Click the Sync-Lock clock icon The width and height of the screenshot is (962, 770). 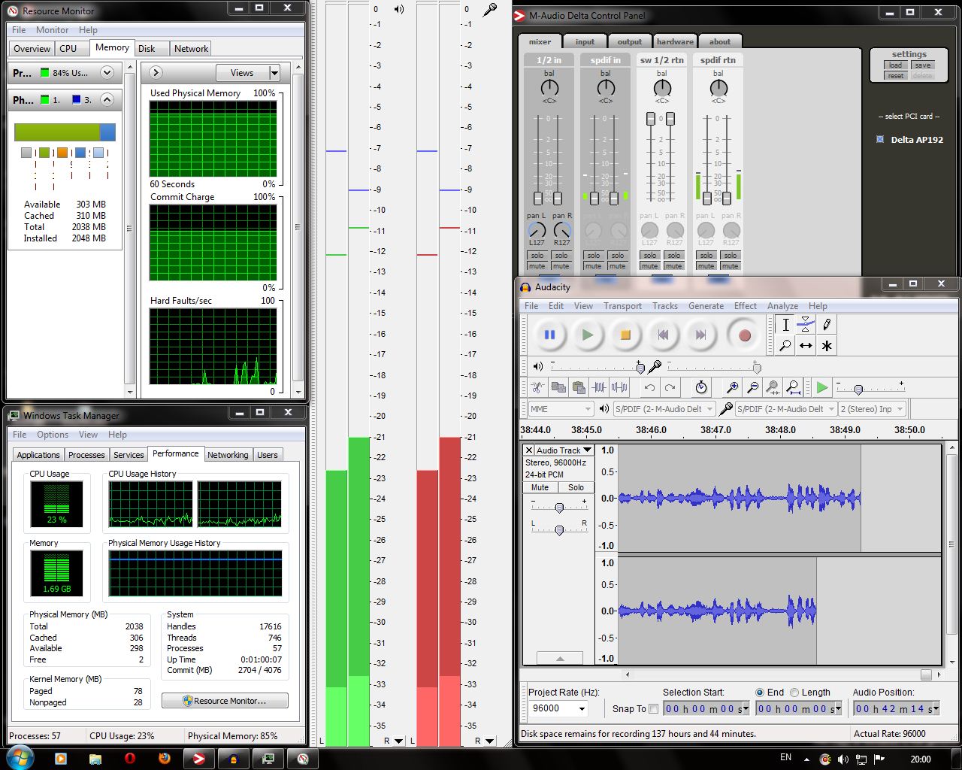[x=701, y=387]
